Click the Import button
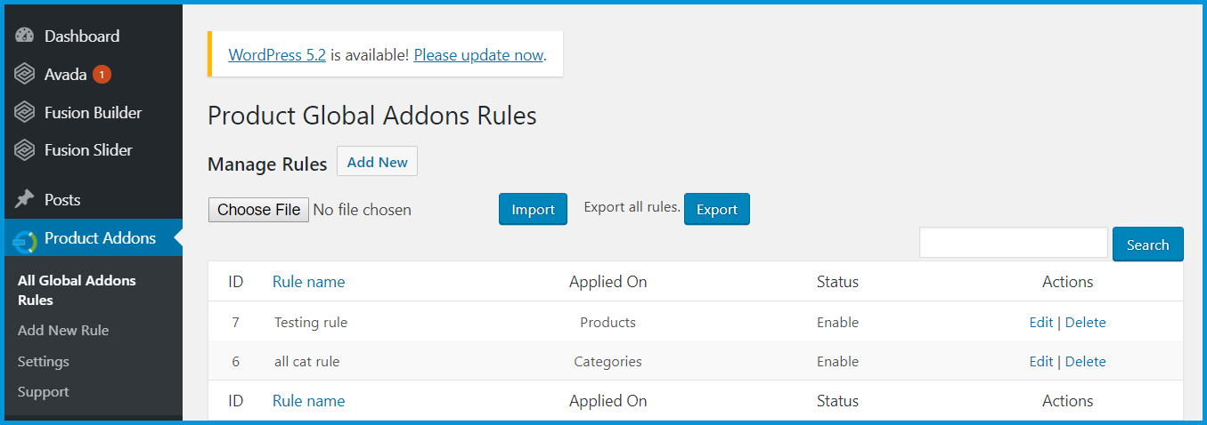1207x425 pixels. 533,210
